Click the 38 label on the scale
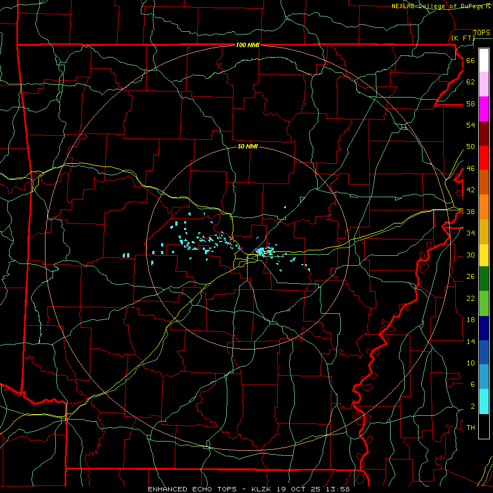The height and width of the screenshot is (493, 493). point(471,212)
